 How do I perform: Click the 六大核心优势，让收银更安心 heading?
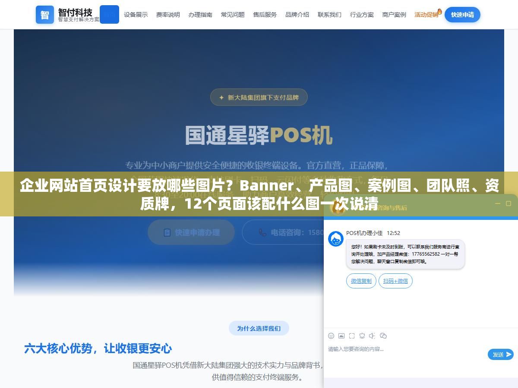(98, 348)
